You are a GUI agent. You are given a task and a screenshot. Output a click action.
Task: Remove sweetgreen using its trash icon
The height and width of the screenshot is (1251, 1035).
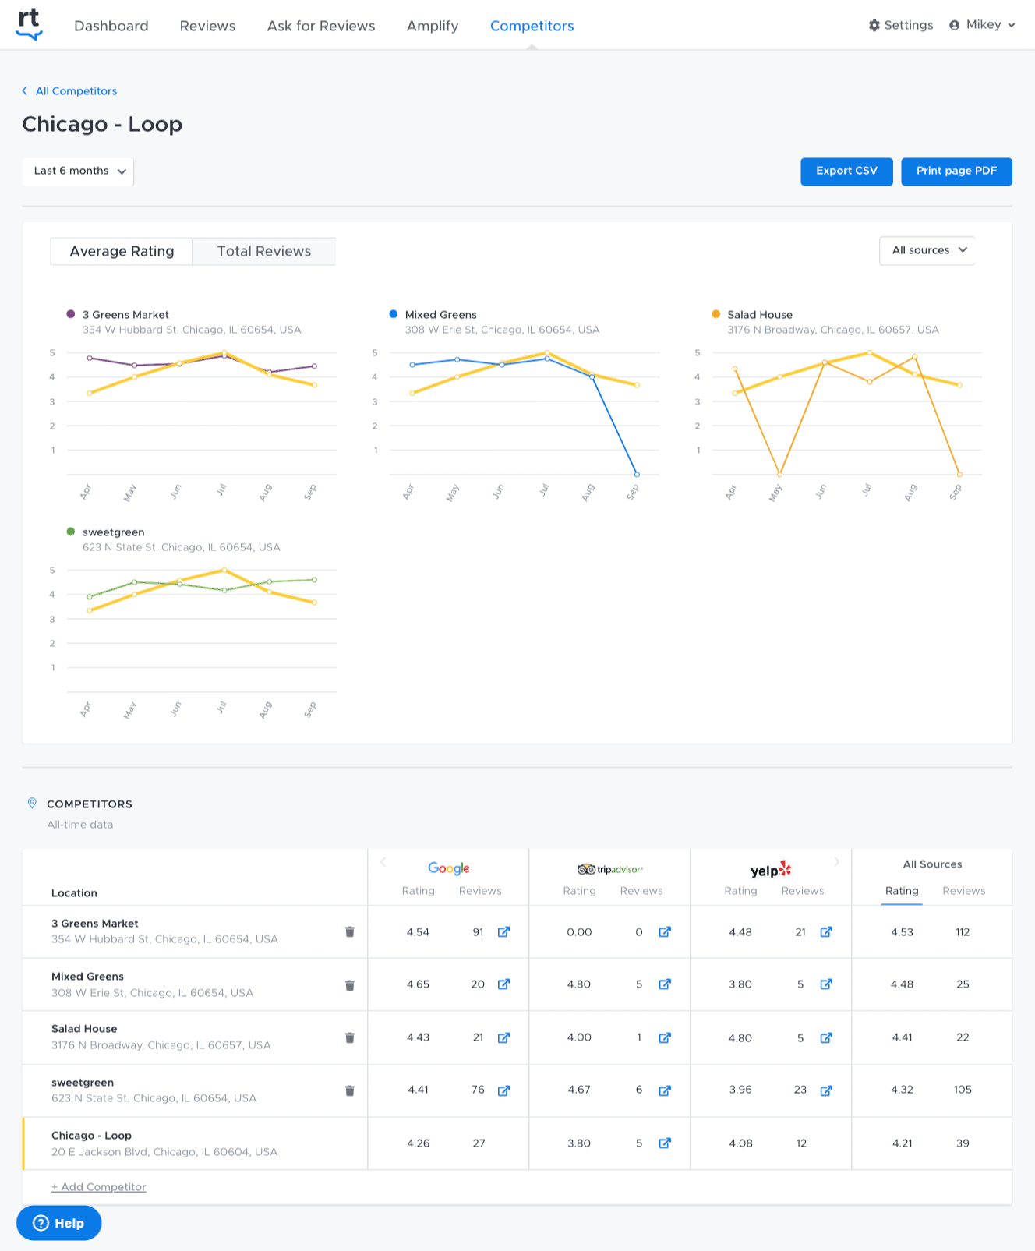(x=350, y=1090)
